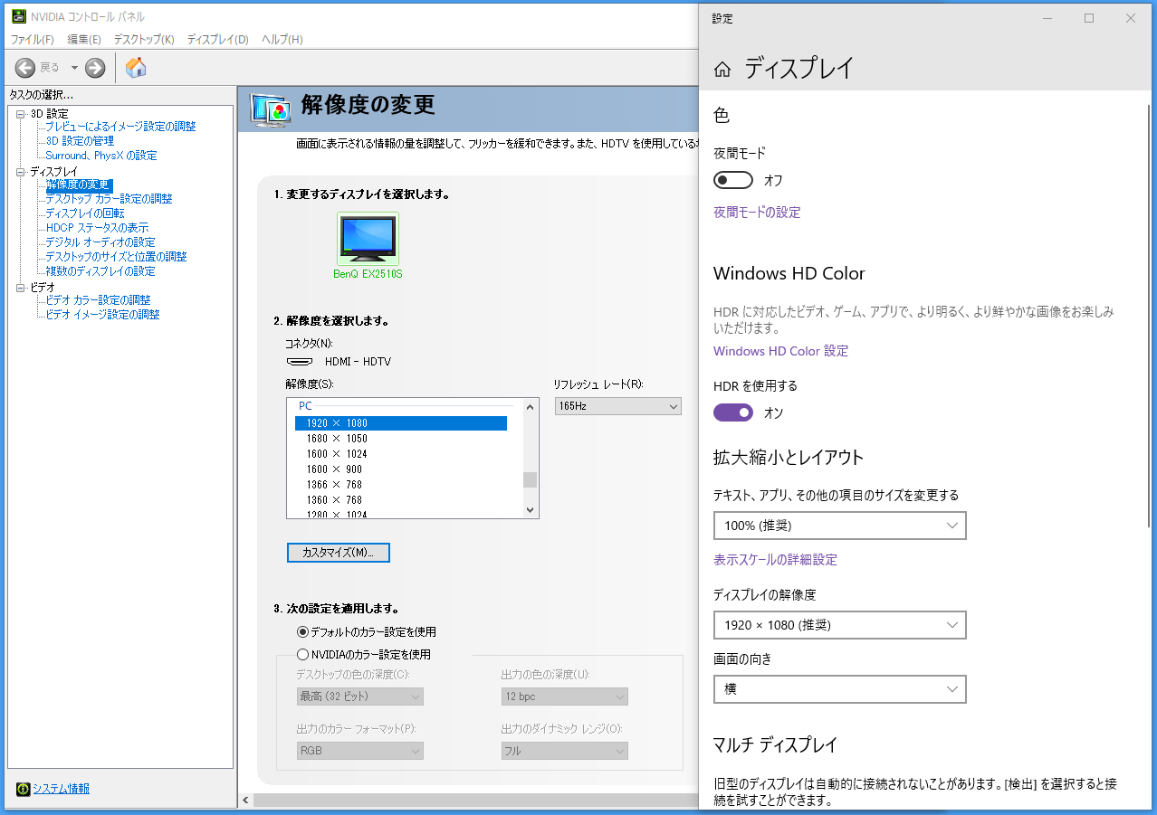Open the リフレッシュ レート 165Hz dropdown

617,407
